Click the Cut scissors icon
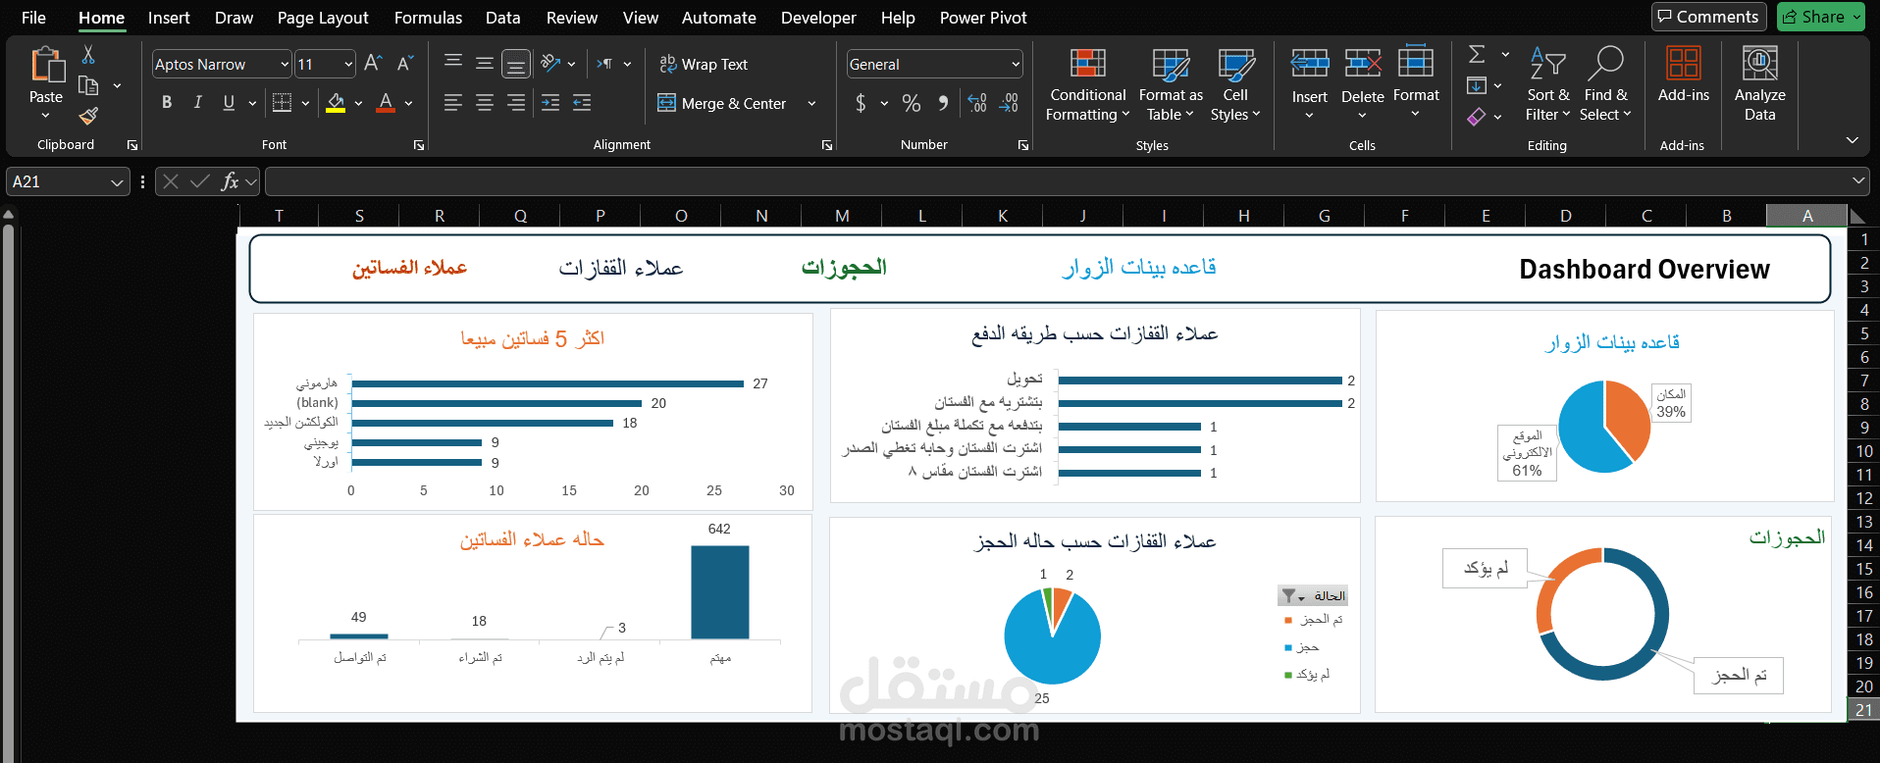This screenshot has height=763, width=1880. [88, 55]
